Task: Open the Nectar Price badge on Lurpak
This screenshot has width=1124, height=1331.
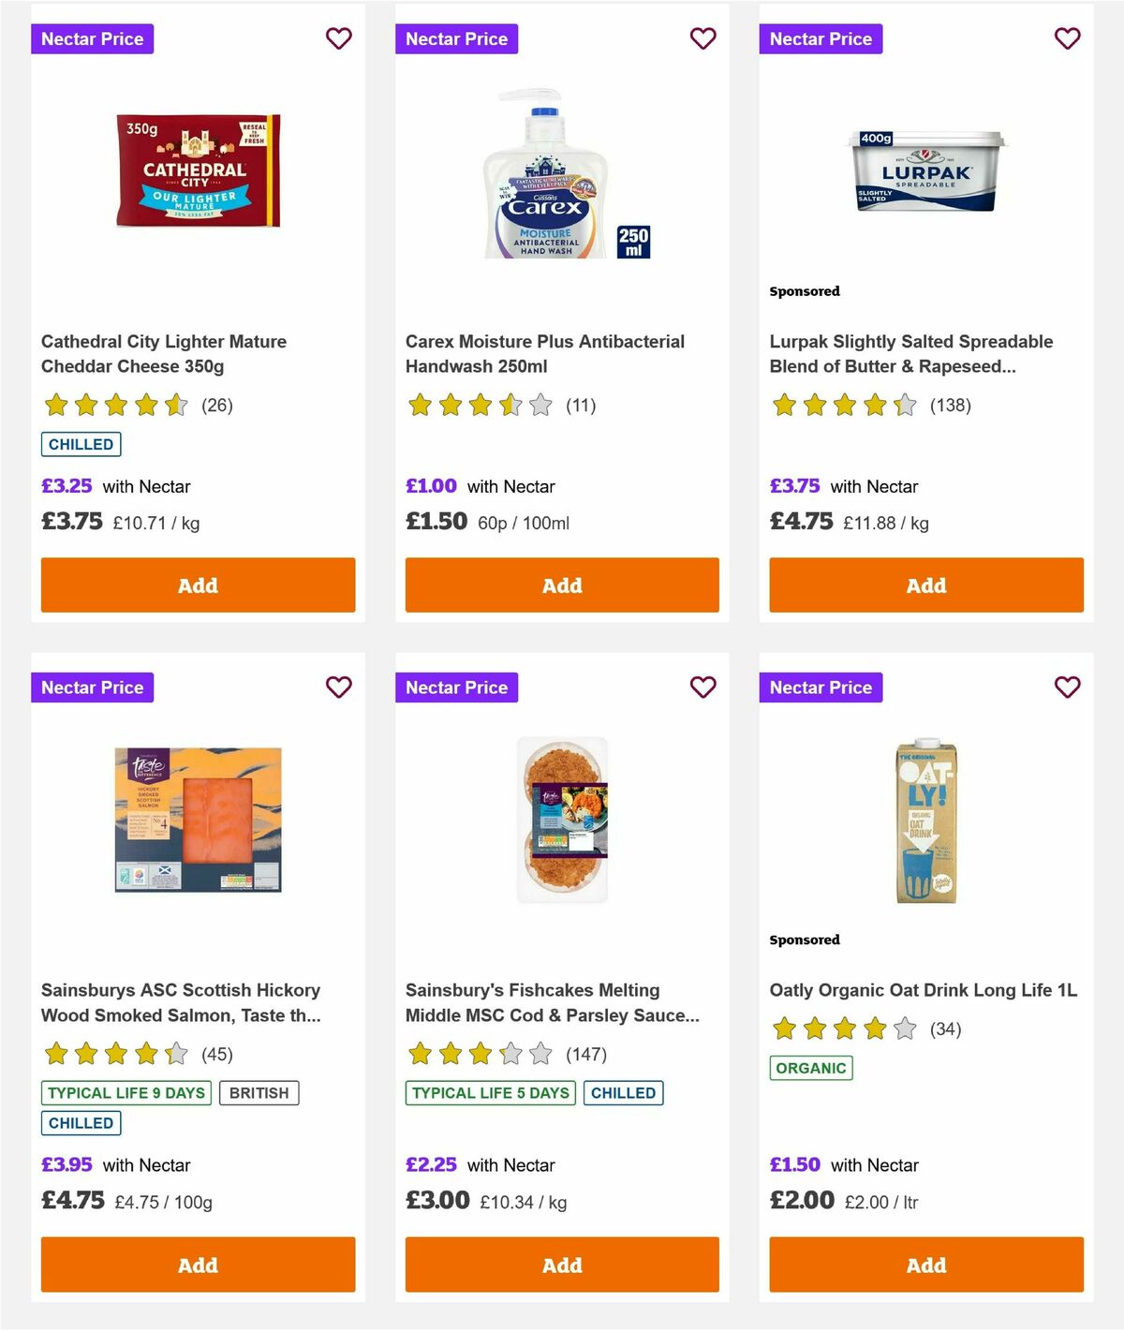Action: pos(821,38)
